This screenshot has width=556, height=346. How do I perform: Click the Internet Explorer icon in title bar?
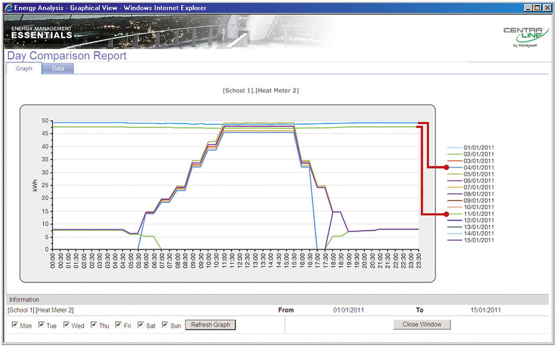point(7,8)
